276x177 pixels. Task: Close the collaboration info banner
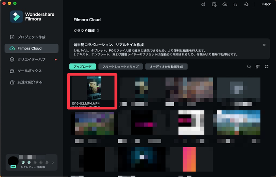click(264, 45)
